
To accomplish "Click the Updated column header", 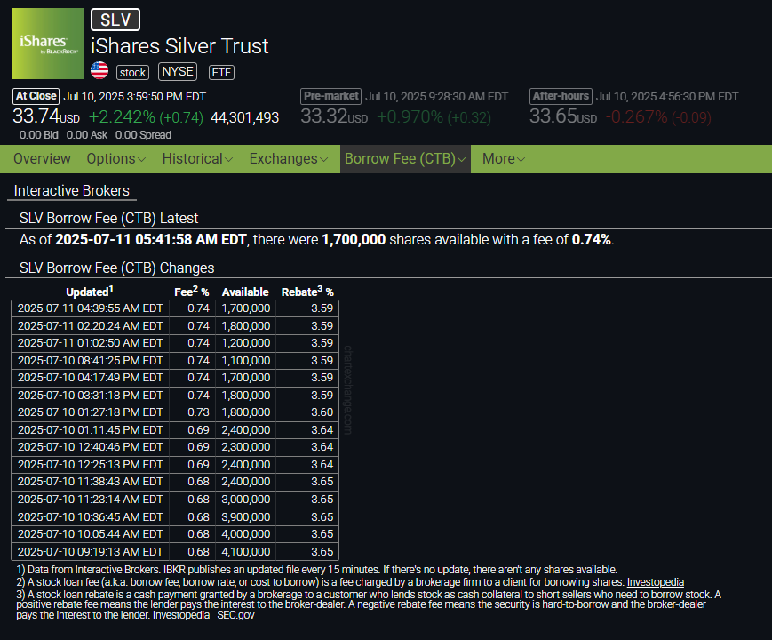I will point(90,292).
